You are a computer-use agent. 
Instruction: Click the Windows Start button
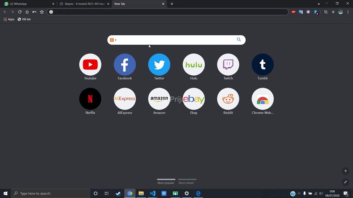[x=6, y=193]
